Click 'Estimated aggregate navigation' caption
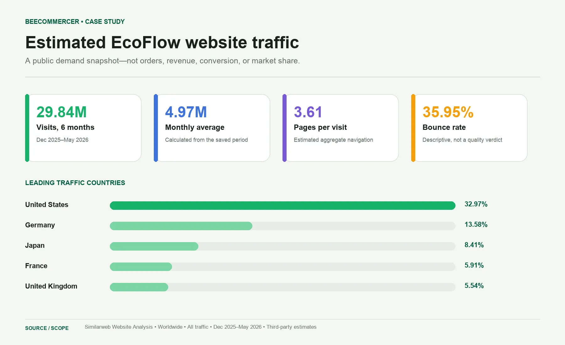The width and height of the screenshot is (565, 345). click(333, 140)
